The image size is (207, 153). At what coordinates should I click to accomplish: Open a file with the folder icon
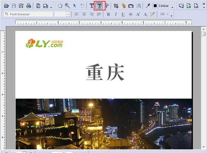click(x=6, y=6)
